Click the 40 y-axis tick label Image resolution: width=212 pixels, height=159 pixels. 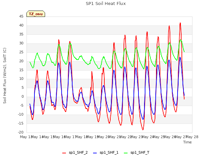pos(21,26)
